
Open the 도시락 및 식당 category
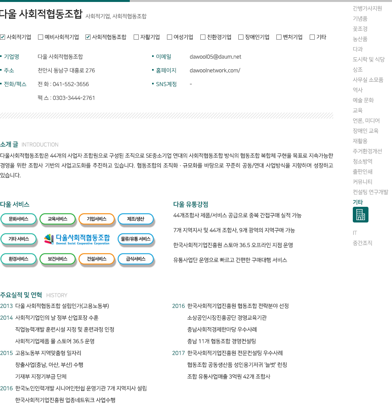tap(368, 59)
